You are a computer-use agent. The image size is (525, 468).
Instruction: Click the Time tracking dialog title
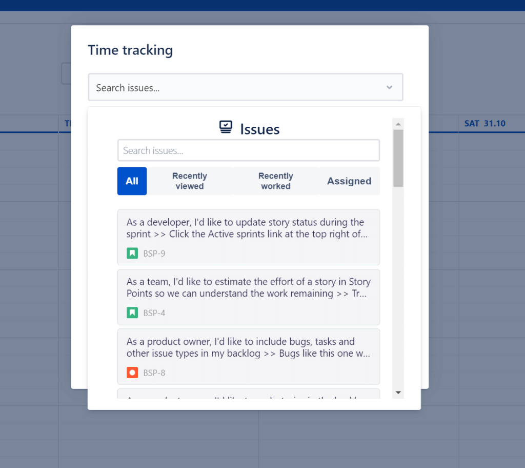click(130, 50)
